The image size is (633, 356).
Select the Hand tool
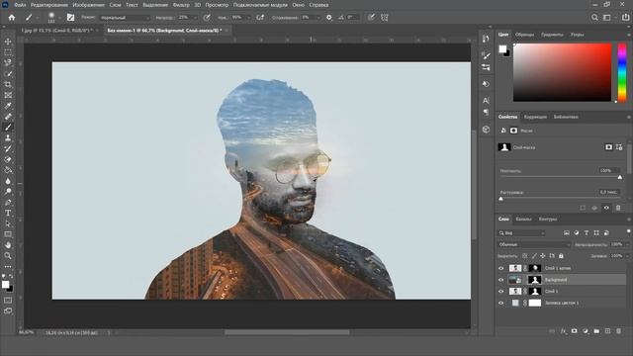[x=8, y=245]
